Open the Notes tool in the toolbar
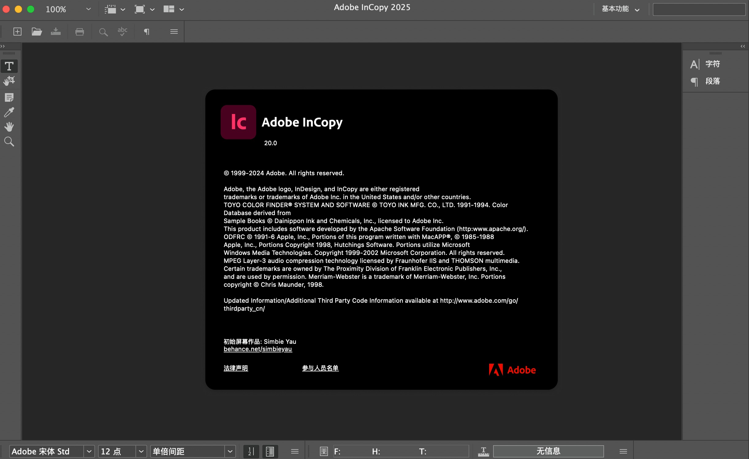Screen dimensions: 749x459 [10, 97]
